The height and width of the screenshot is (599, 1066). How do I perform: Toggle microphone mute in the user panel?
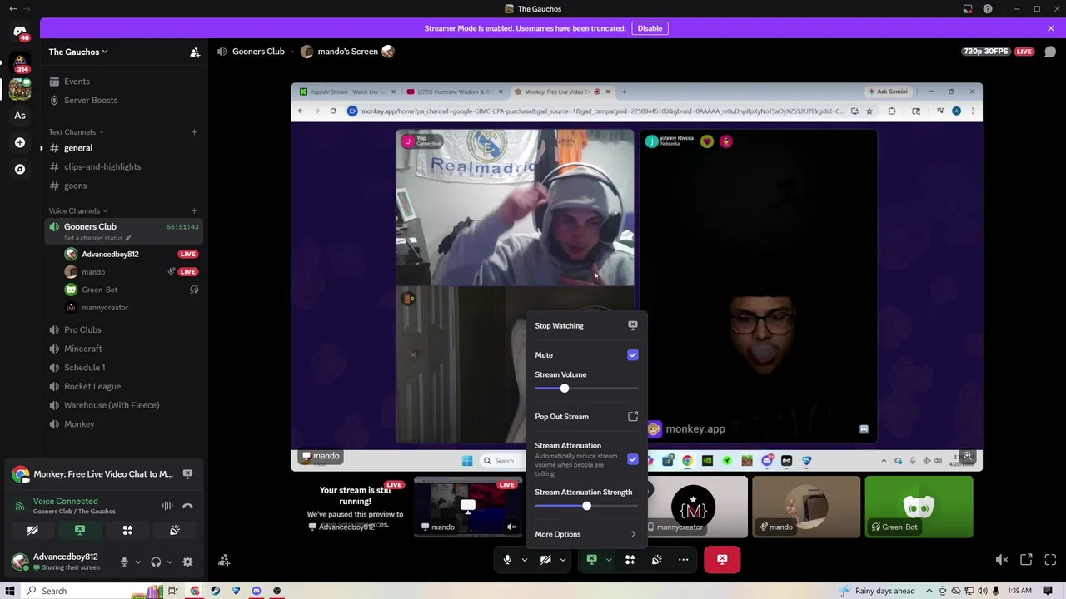point(124,562)
